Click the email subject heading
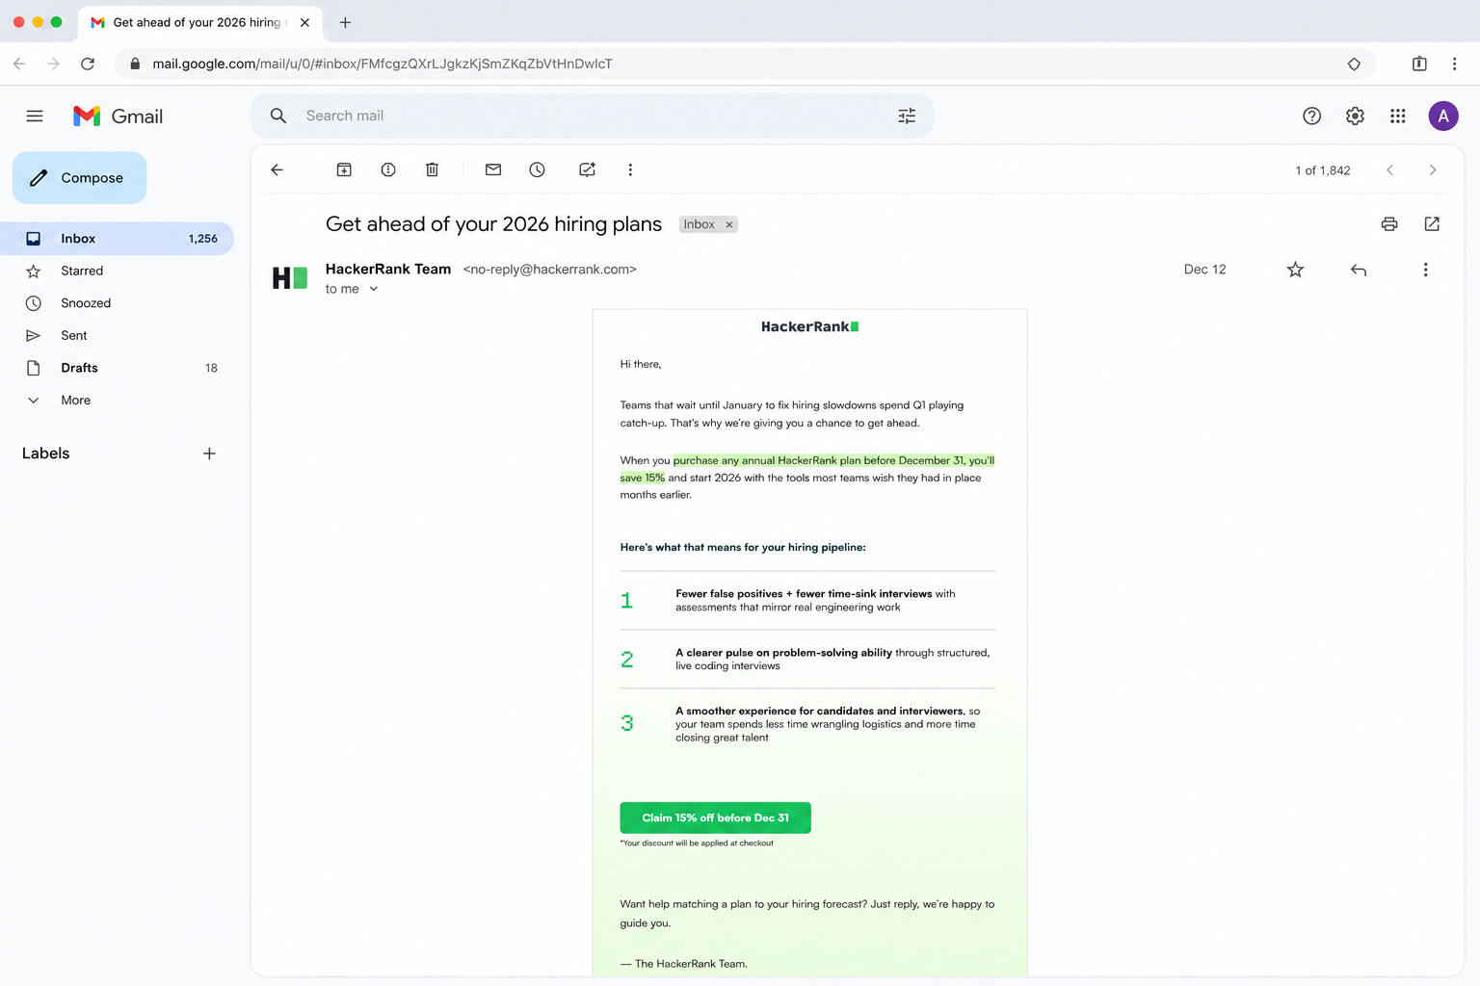 click(x=493, y=224)
